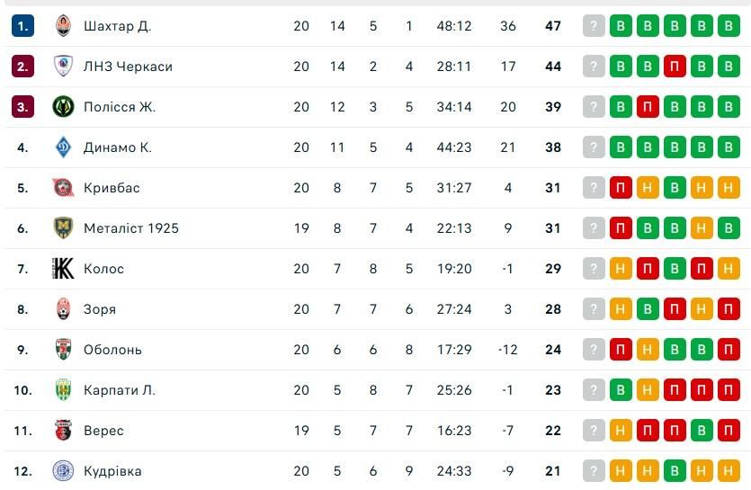
Task: Click the Зоря club emblem
Action: [63, 309]
